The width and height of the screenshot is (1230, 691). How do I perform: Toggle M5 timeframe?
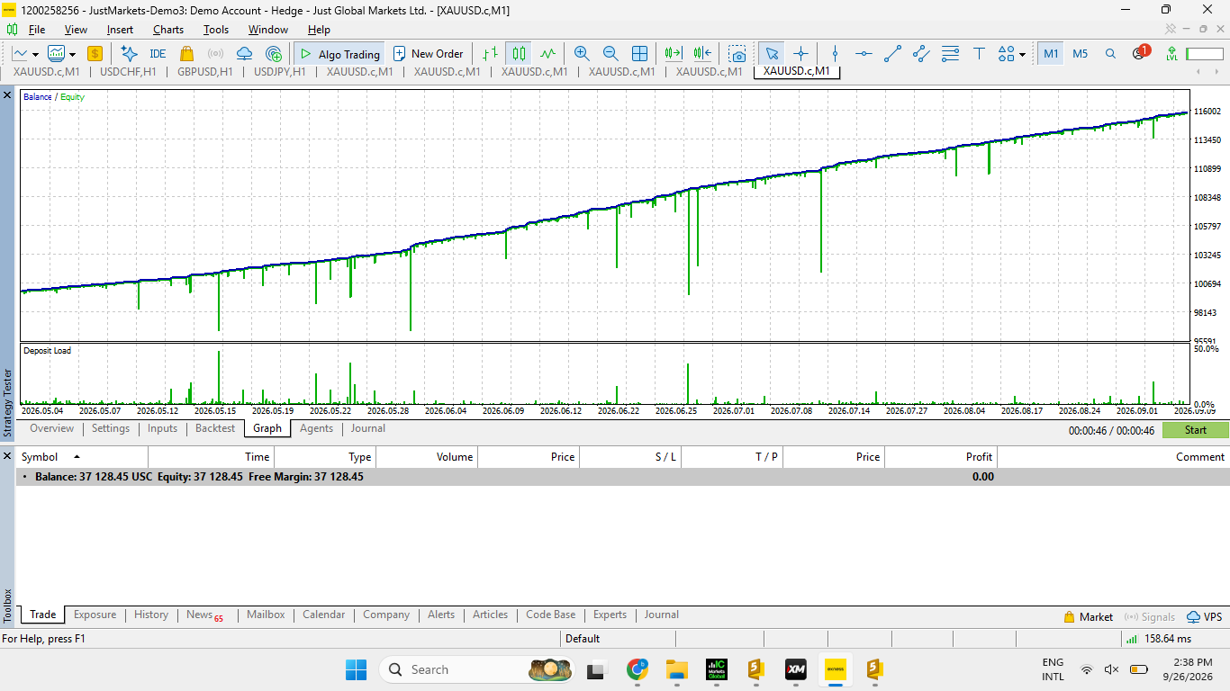(x=1081, y=54)
